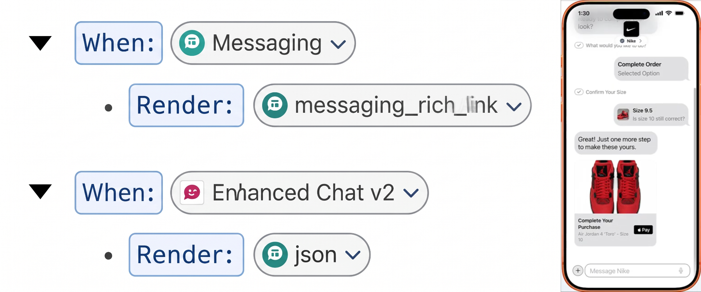701x292 pixels.
Task: Tap the Size 9.5 shoe thumbnail
Action: [623, 115]
